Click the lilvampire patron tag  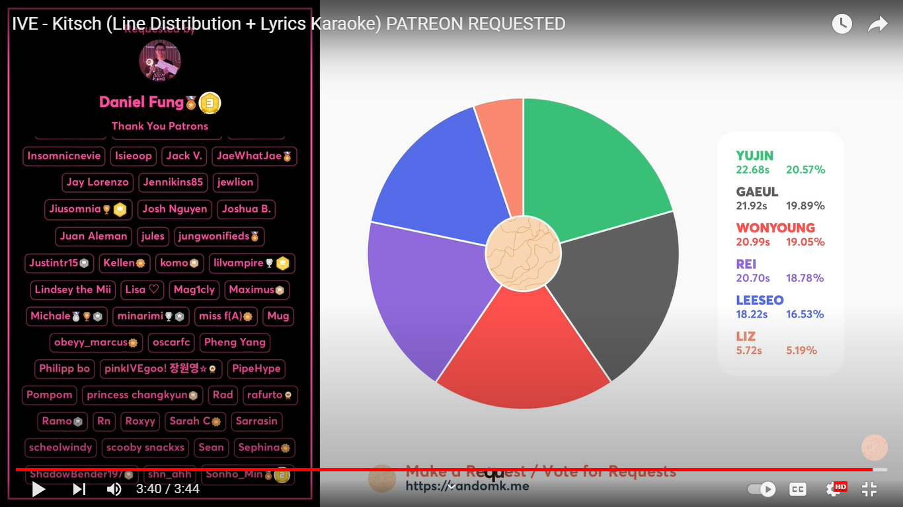[x=252, y=263]
